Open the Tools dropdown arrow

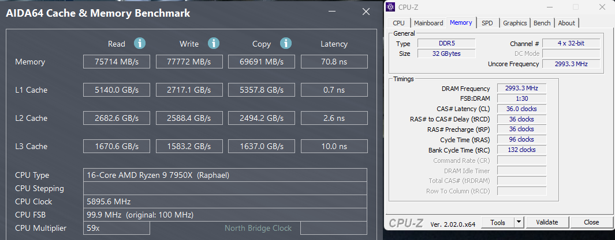519,222
